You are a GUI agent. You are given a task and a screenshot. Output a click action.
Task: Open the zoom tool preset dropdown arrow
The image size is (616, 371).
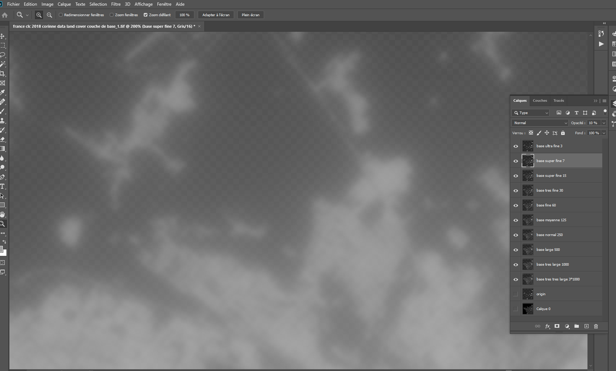coord(27,15)
